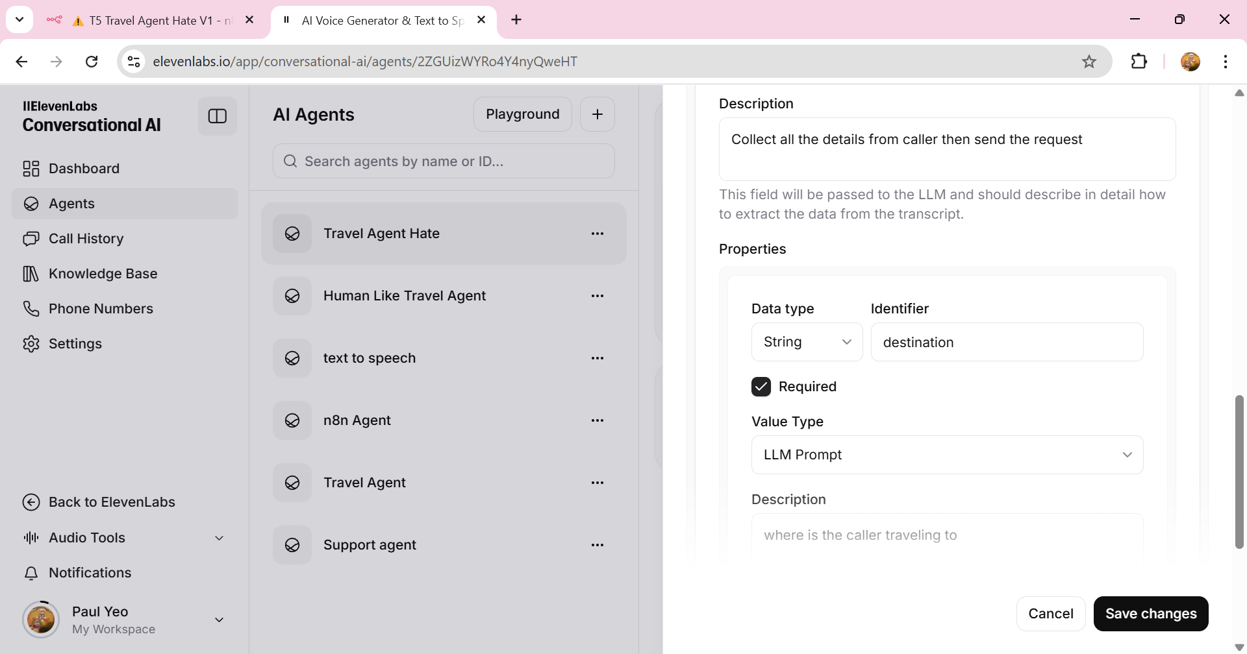
Task: Select AI Voice Generator browser tab
Action: coord(383,20)
